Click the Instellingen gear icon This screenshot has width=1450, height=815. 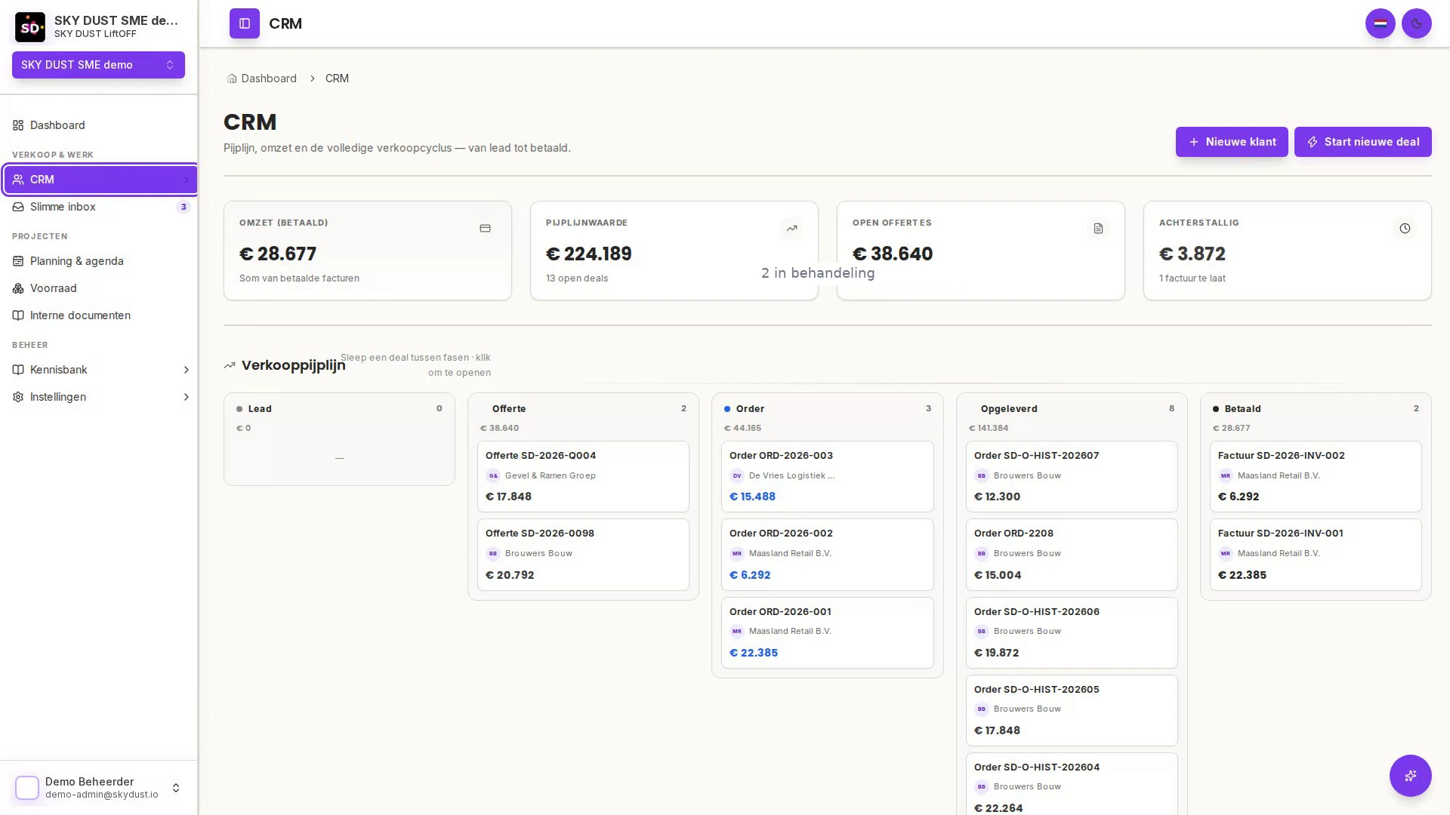coord(18,397)
